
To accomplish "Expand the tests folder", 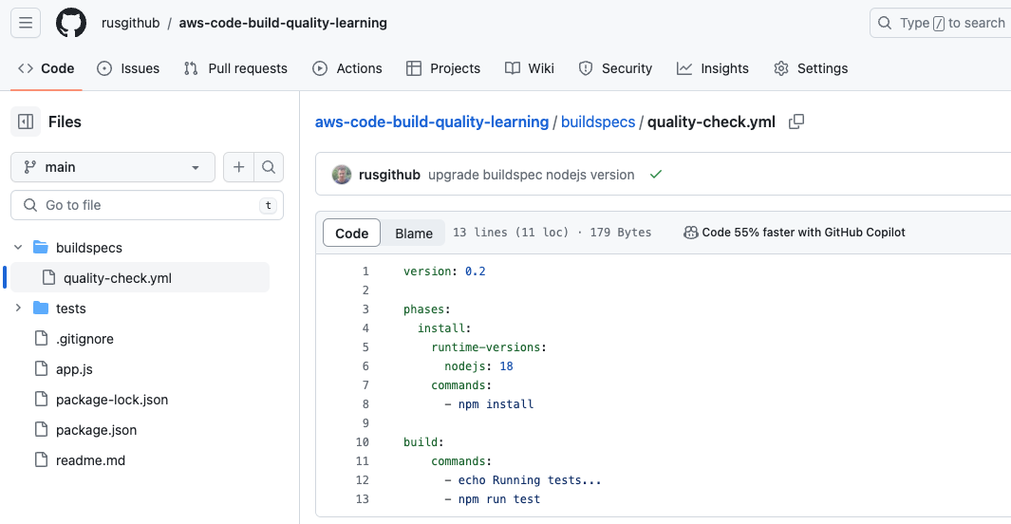I will click(18, 309).
